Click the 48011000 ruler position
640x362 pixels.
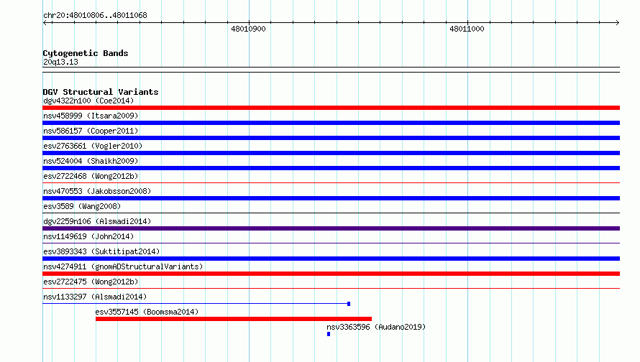467,29
